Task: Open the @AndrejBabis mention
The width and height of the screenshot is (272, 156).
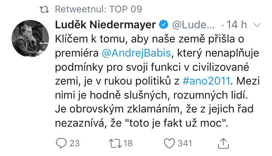Action: (136, 53)
